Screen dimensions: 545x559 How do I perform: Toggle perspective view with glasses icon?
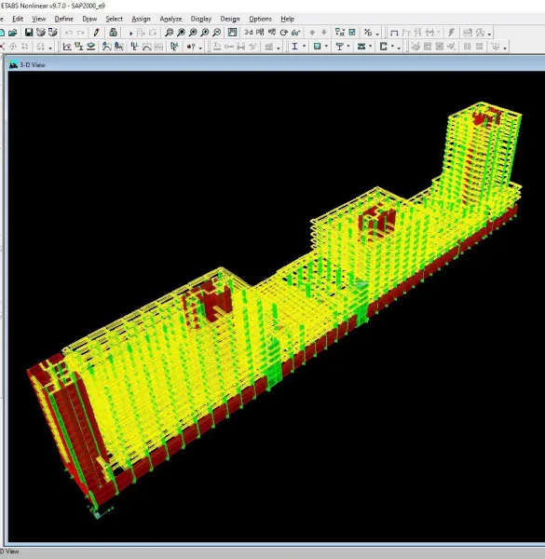click(x=296, y=33)
